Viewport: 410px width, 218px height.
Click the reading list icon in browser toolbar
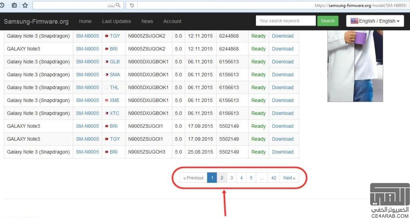point(14,5)
